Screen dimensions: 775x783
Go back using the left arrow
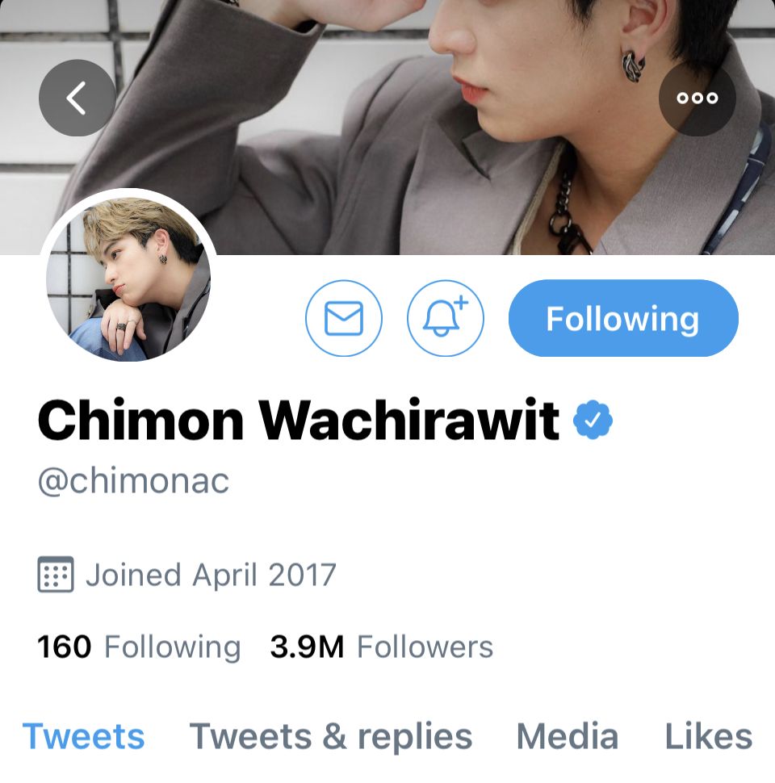(x=77, y=98)
